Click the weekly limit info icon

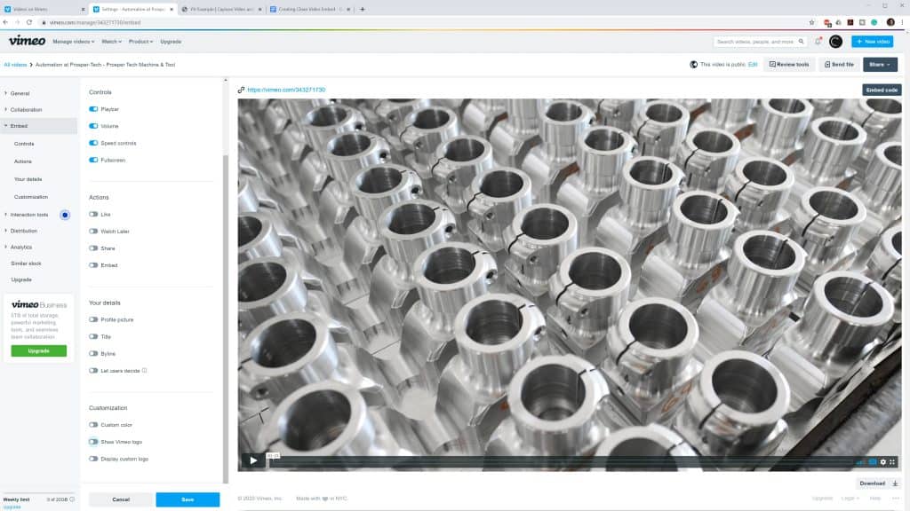(72, 499)
